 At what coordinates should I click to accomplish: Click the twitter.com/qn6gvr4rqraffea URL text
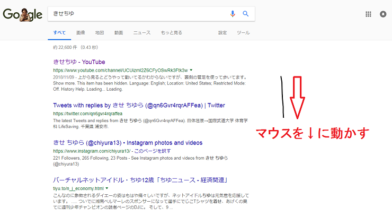coord(88,114)
